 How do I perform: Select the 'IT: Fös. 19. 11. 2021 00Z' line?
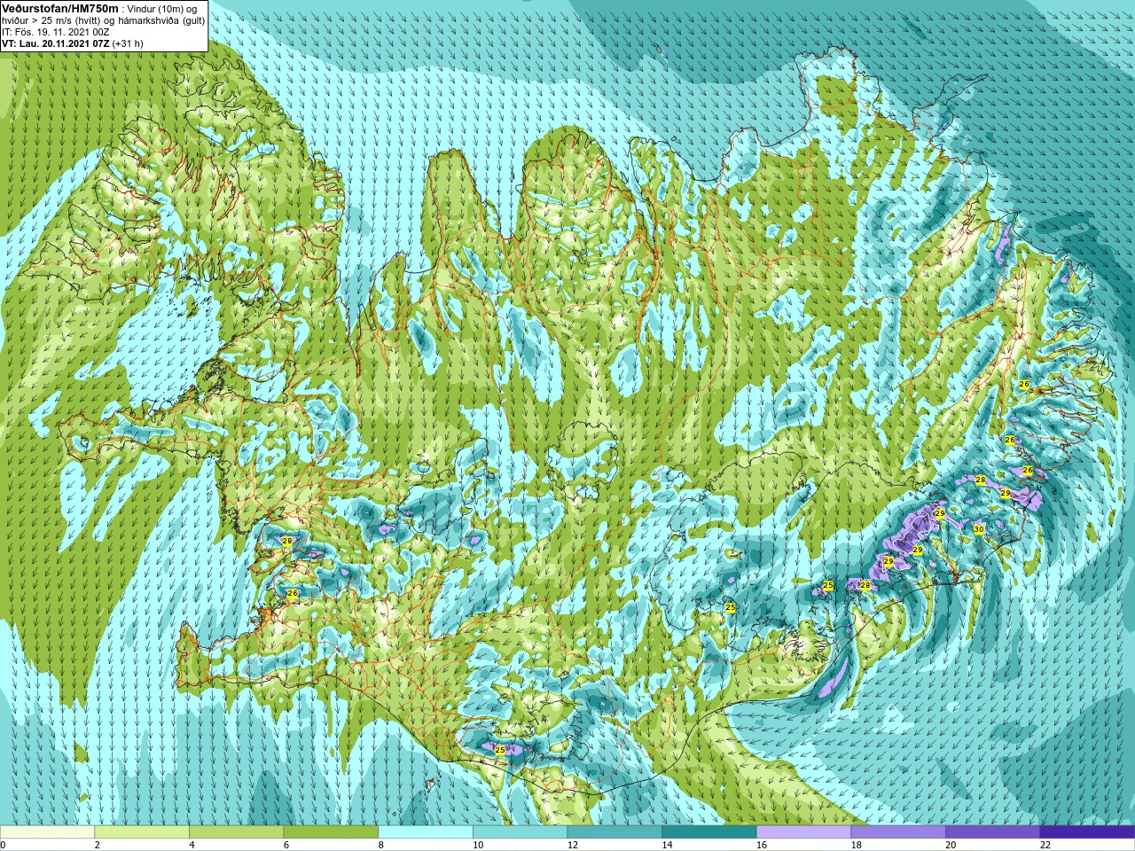point(58,32)
